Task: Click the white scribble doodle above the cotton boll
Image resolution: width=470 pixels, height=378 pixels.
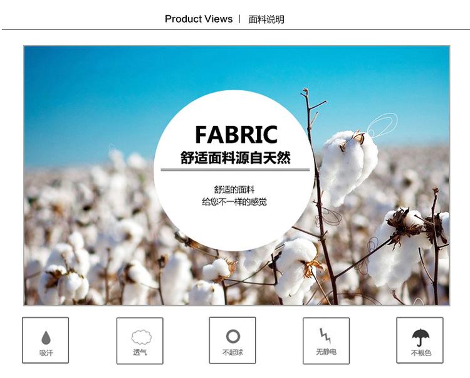Action: coord(382,124)
